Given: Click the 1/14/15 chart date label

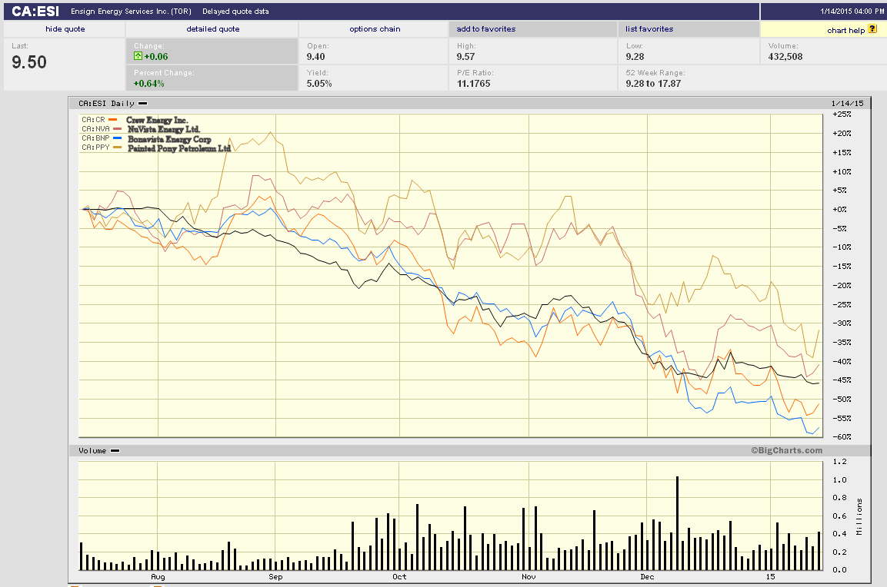Looking at the screenshot, I should click(x=848, y=104).
